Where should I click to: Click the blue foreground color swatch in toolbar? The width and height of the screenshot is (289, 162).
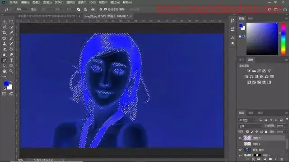(x=6, y=84)
